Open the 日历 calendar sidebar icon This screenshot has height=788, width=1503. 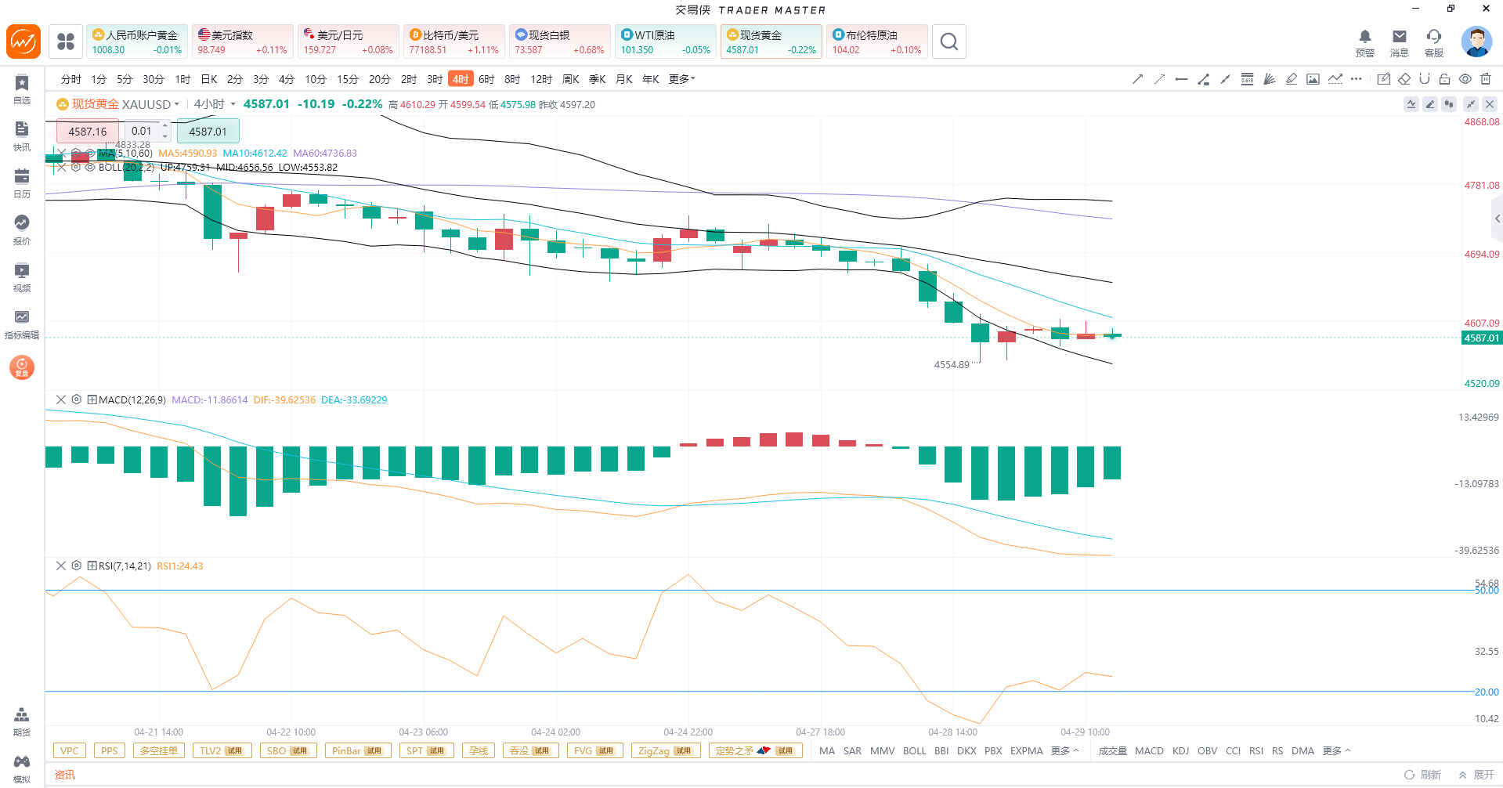(x=22, y=183)
